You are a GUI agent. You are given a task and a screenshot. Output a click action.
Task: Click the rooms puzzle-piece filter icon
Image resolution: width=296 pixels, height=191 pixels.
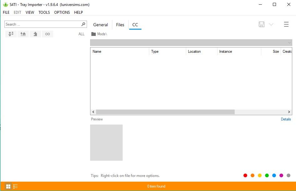click(35, 34)
